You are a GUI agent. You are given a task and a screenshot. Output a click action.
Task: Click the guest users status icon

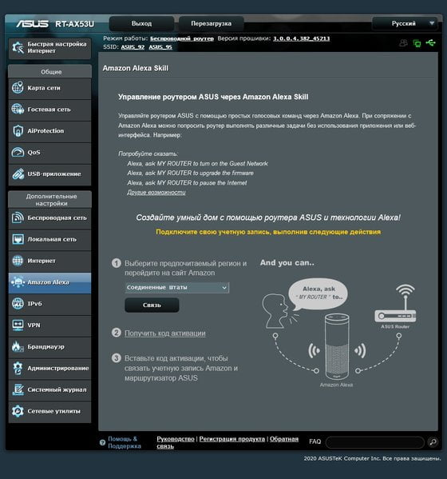pyautogui.click(x=403, y=43)
